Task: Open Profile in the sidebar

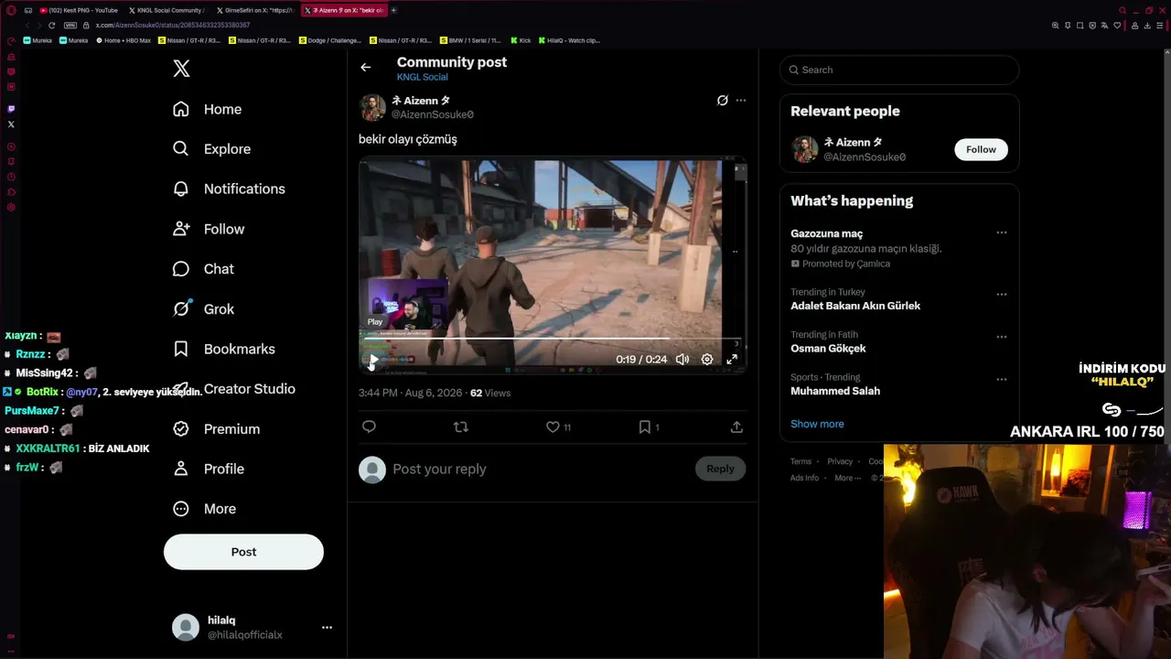Action: 209,469
